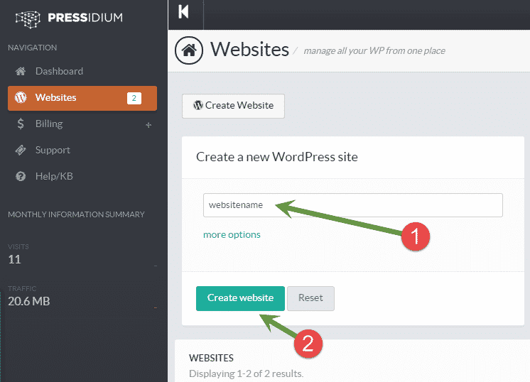Click the WEBSITES list heading
The image size is (530, 382).
211,358
